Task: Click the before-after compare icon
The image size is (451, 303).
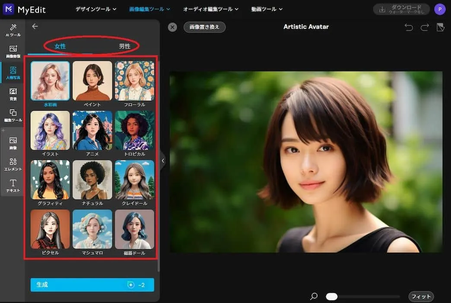Action: (441, 27)
